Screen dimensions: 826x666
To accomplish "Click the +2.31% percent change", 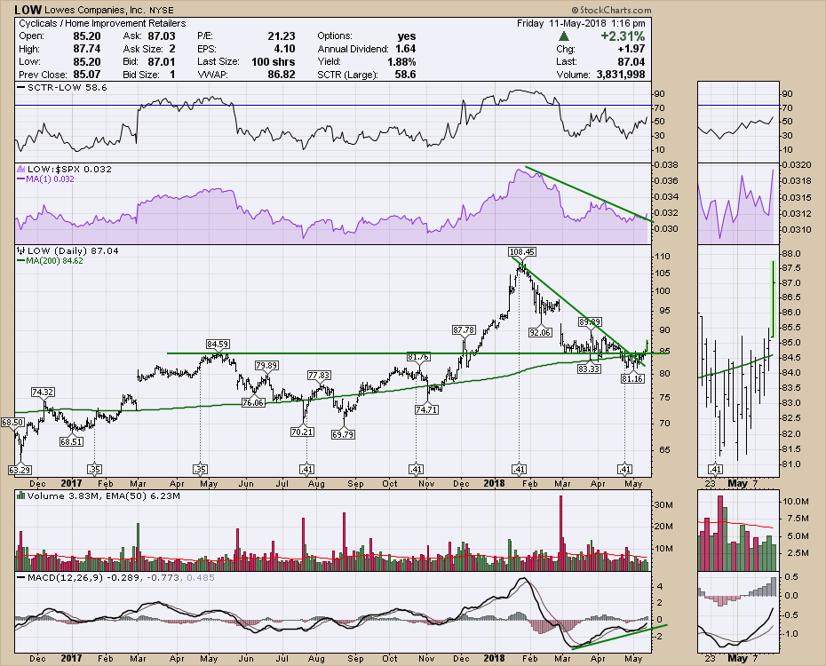I will 623,36.
